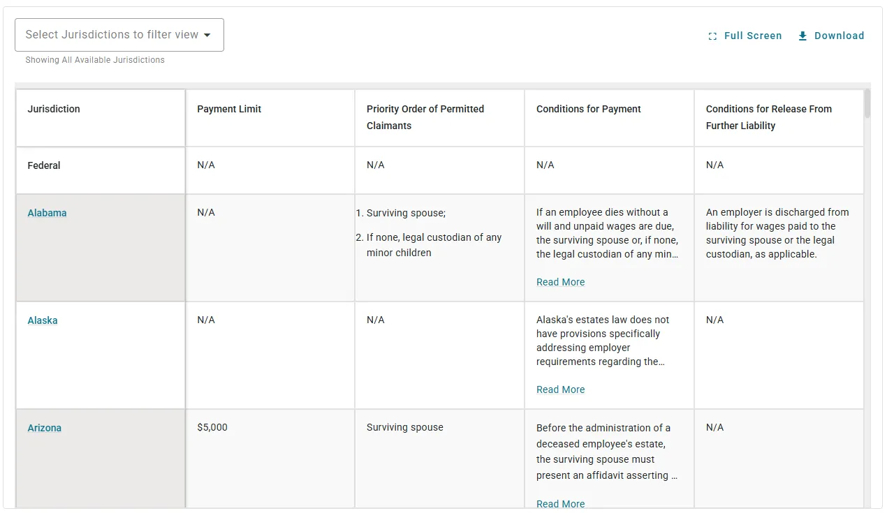Viewport: 887px width, 513px height.
Task: Select Arizona's $5,000 payment limit cell
Action: pyautogui.click(x=212, y=427)
